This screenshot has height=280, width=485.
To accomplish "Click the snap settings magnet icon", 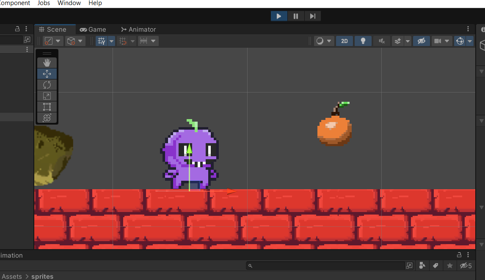I will tap(122, 41).
